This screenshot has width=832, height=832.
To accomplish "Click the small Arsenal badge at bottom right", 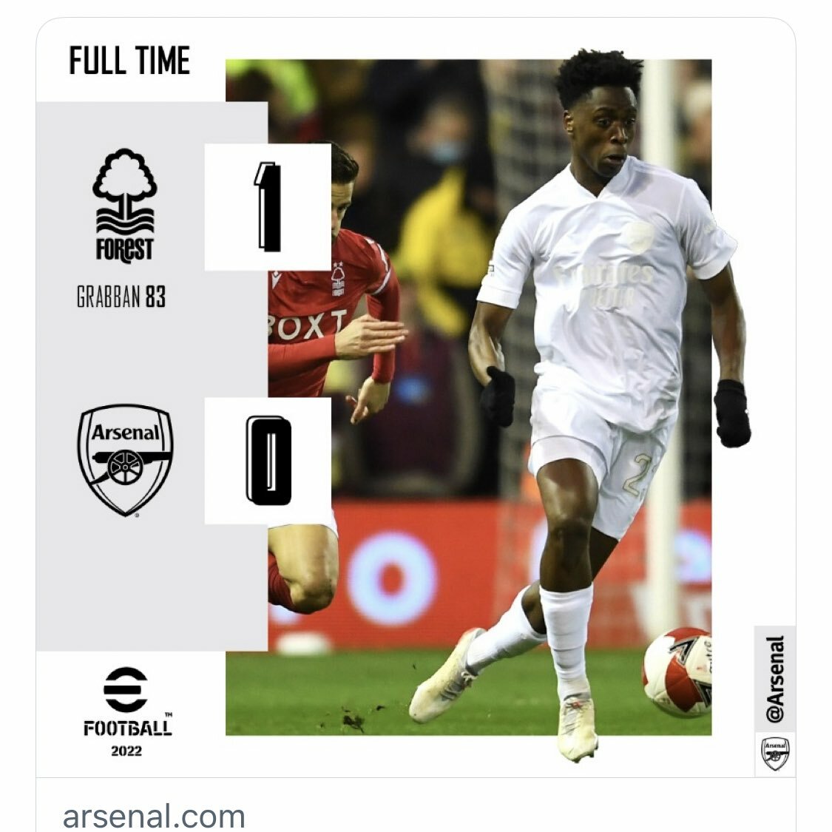I will (775, 754).
